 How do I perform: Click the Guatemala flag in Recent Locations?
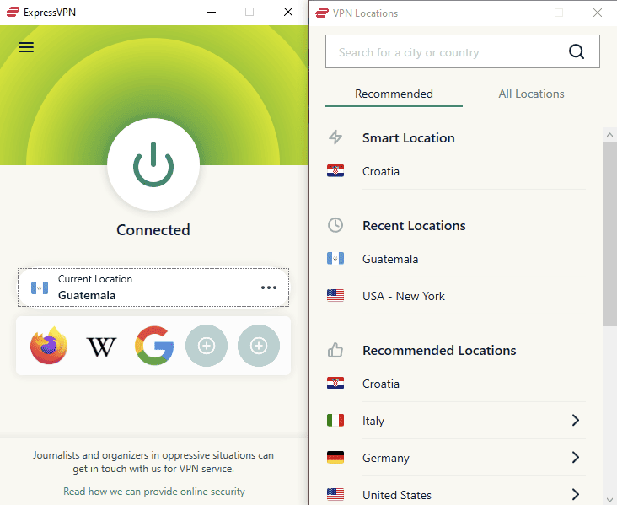tap(335, 259)
